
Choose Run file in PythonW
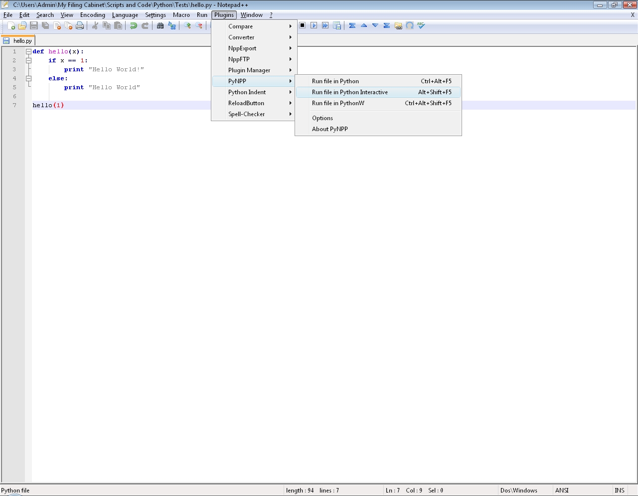[378, 103]
